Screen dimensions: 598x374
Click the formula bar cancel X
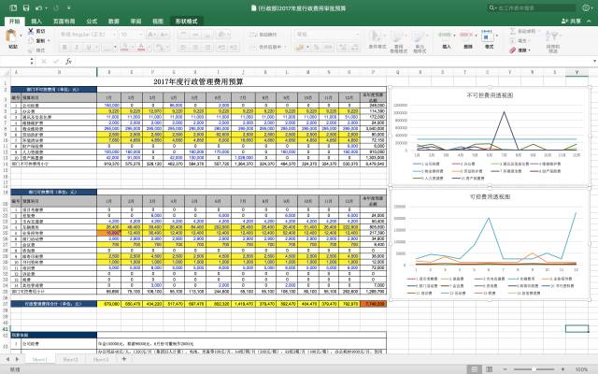[44, 61]
